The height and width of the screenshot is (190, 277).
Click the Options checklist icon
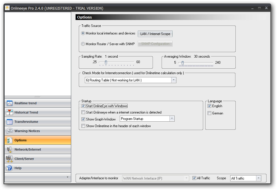[10, 140]
